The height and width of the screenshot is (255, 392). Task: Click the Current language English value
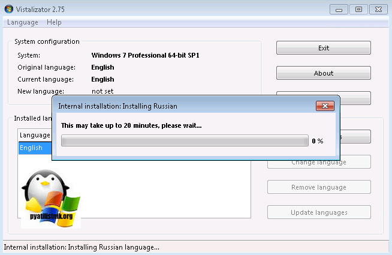(102, 79)
